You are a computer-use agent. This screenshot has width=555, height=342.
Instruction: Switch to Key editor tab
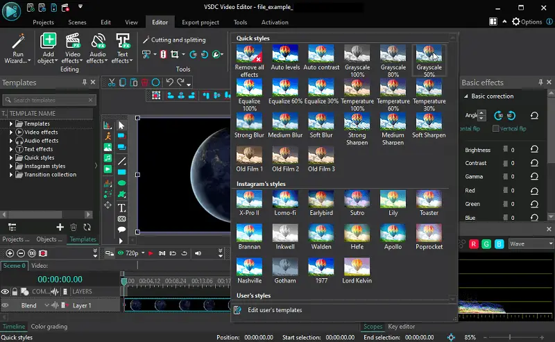pos(401,327)
